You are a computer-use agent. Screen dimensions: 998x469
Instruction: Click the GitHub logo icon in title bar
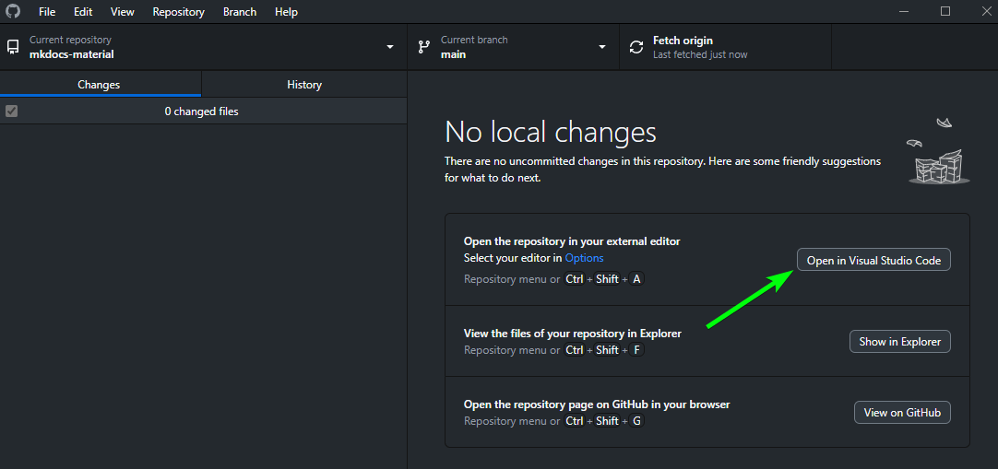[13, 12]
